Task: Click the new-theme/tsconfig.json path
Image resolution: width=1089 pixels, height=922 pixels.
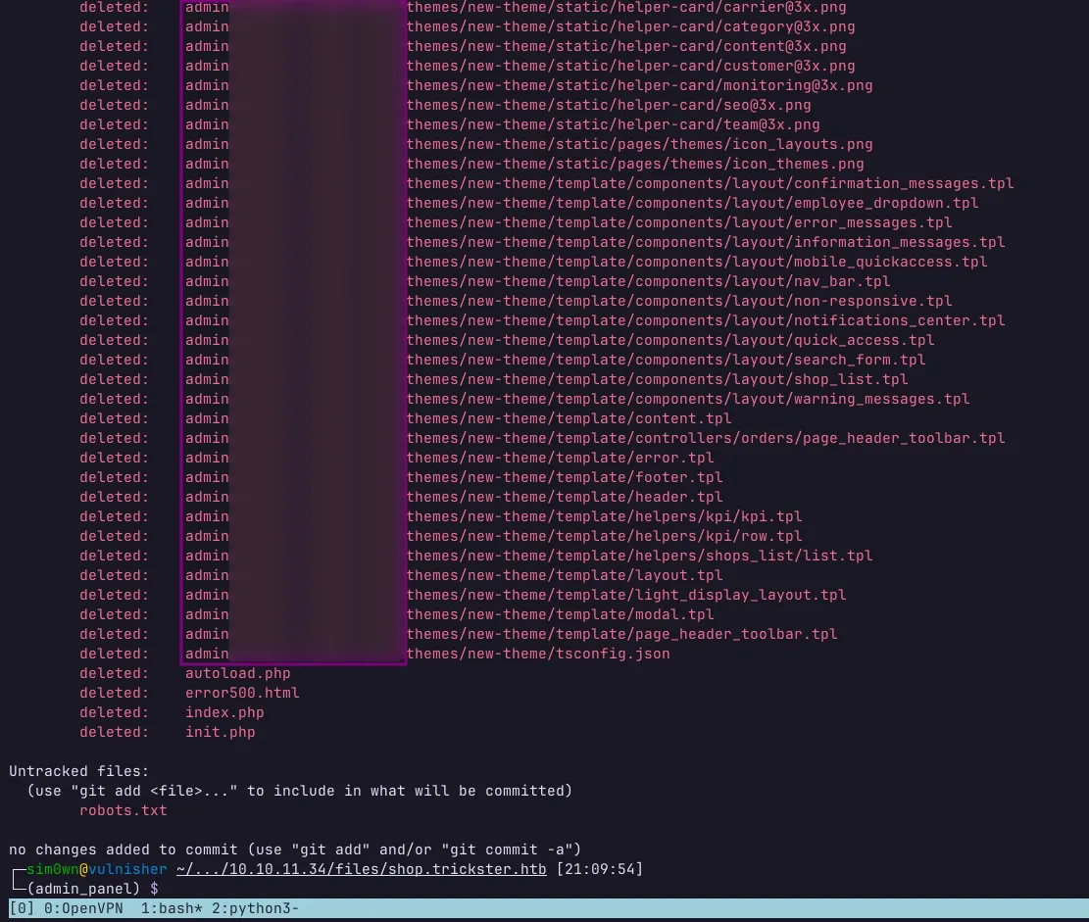Action: [538, 654]
